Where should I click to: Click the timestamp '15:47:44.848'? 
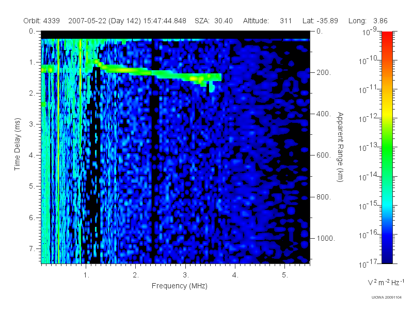click(x=165, y=21)
